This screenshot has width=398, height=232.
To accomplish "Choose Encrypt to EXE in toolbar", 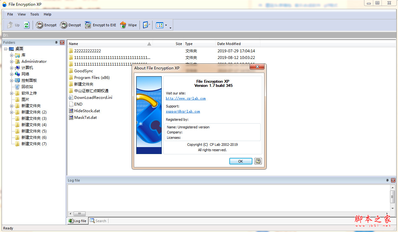I will pos(100,25).
